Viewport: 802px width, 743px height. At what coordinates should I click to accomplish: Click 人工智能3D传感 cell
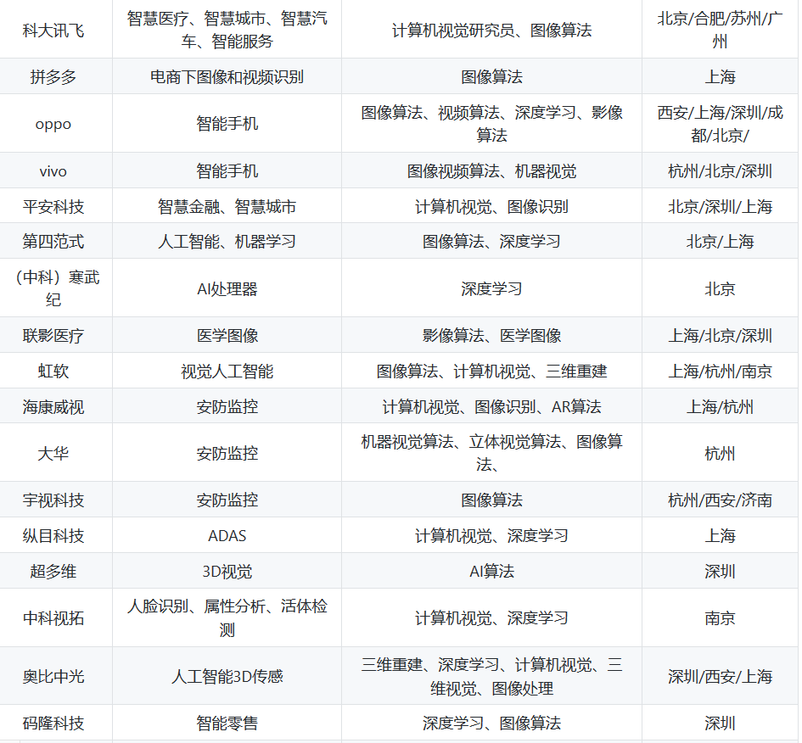227,677
